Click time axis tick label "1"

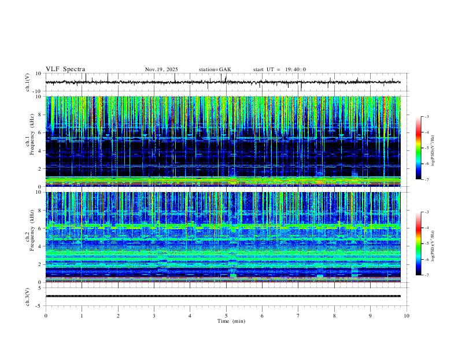tap(82, 316)
